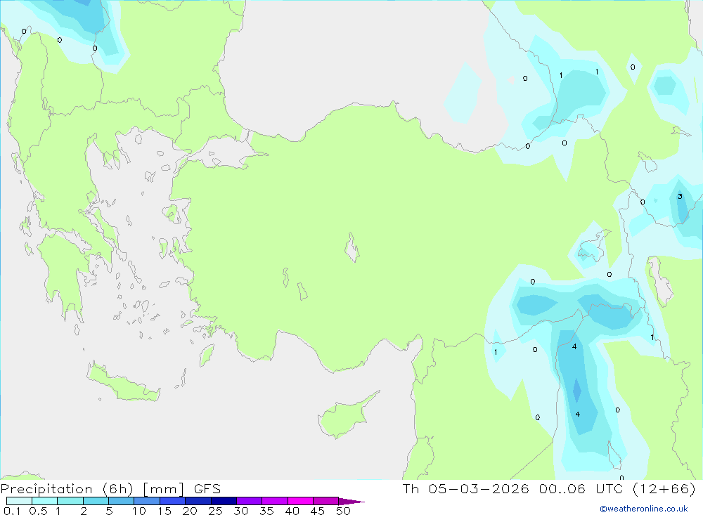Select the '10' legend scale label
Image resolution: width=703 pixels, height=515 pixels.
pos(139,511)
